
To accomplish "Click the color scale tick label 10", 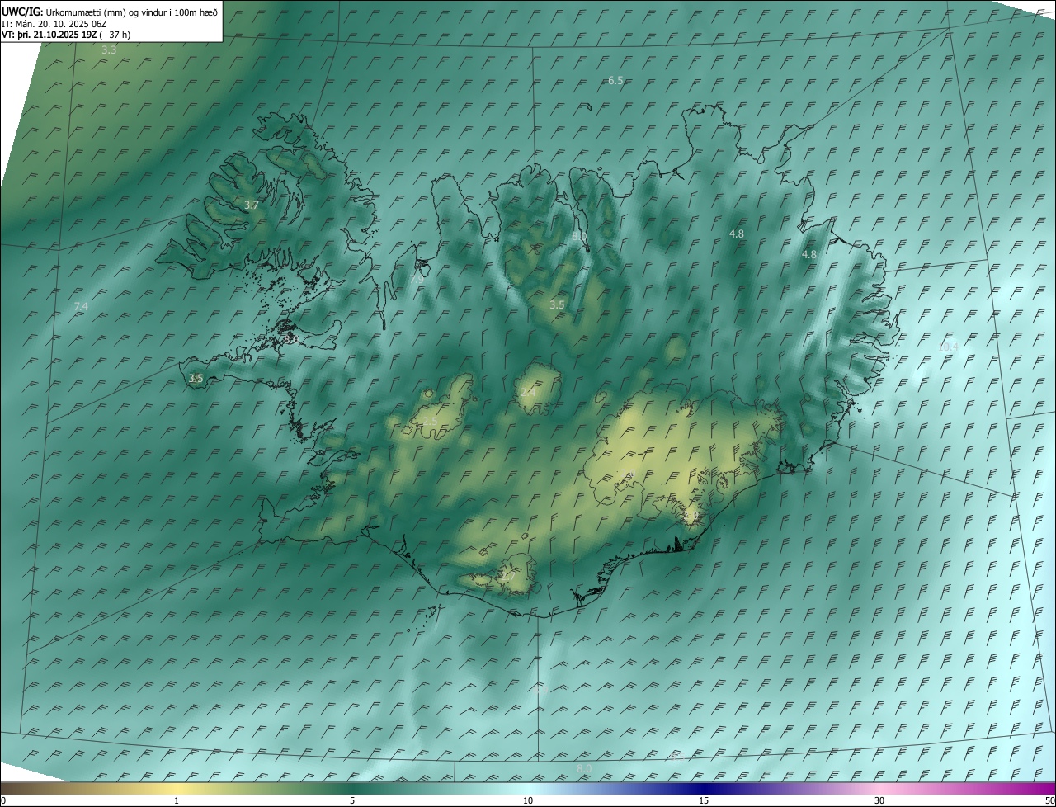I will pos(528,800).
